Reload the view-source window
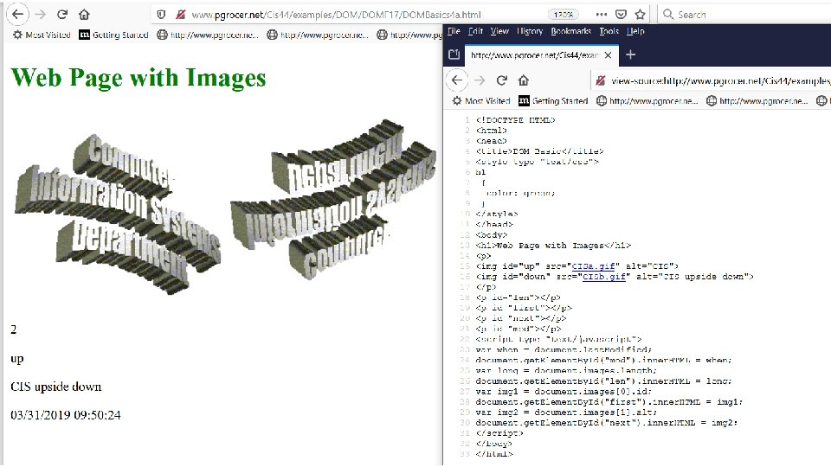Image resolution: width=831 pixels, height=467 pixels. tap(502, 80)
